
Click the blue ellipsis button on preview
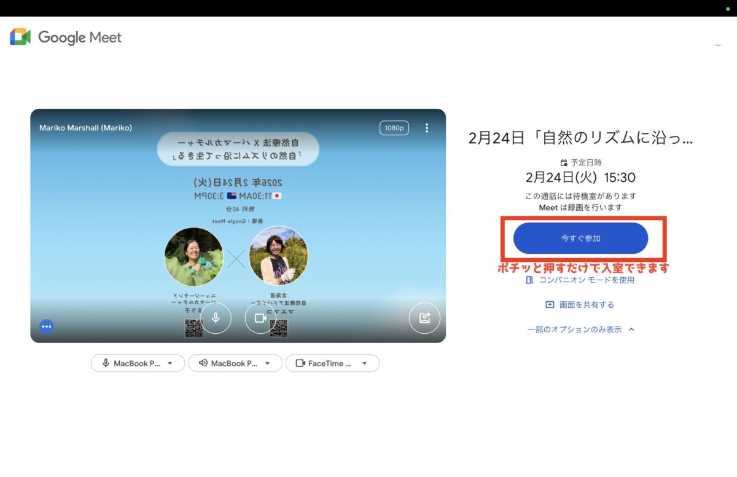coord(47,326)
